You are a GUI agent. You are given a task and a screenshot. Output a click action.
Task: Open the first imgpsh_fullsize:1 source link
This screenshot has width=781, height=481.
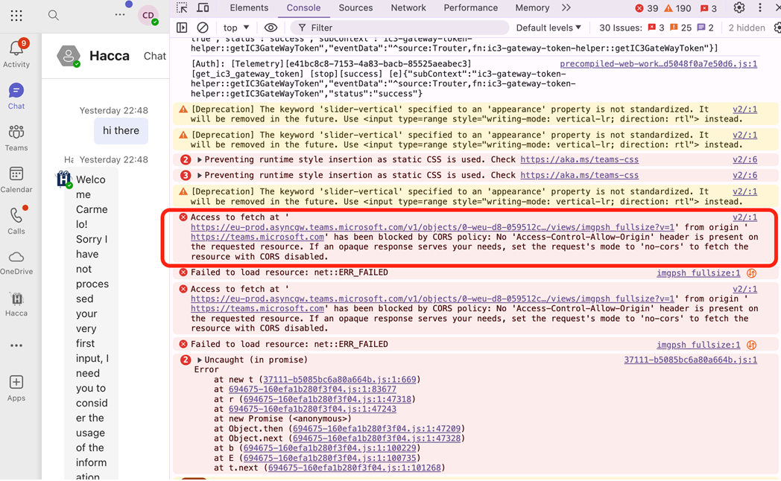[x=698, y=273]
